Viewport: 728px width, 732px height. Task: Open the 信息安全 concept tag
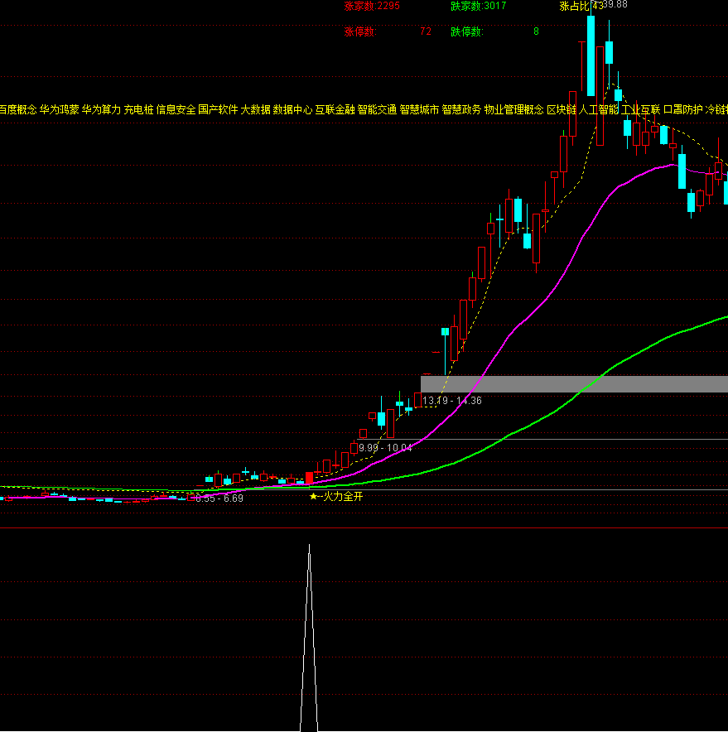pyautogui.click(x=176, y=109)
